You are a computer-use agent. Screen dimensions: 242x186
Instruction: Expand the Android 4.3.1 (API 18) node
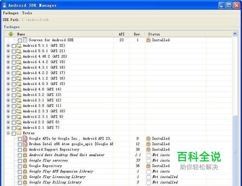tap(8, 68)
